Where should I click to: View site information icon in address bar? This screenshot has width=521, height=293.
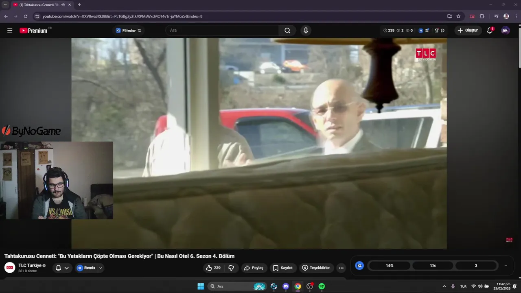tap(37, 16)
